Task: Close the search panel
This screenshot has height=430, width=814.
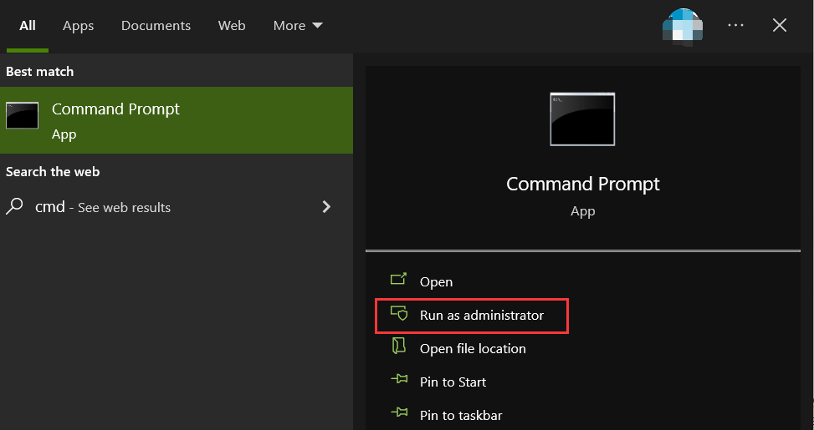Action: point(779,25)
